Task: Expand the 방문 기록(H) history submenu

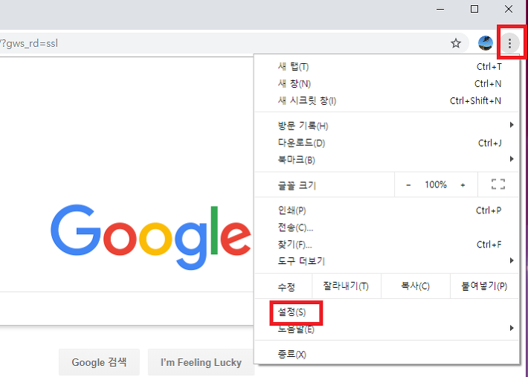Action: point(387,126)
